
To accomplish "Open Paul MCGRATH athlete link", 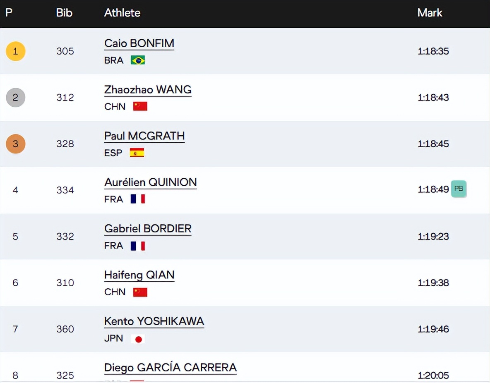I will [144, 136].
